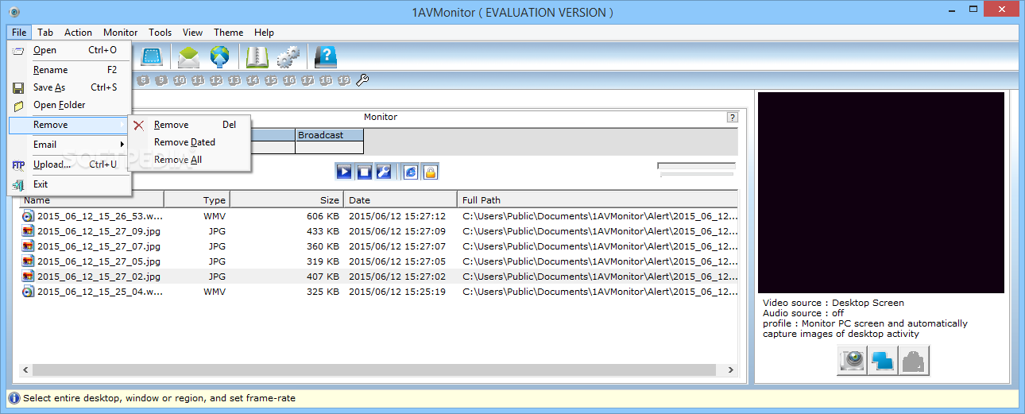Start monitoring with the play button
Screen dimensions: 1025x414
(344, 172)
